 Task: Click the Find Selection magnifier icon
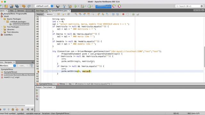coord(76,14)
